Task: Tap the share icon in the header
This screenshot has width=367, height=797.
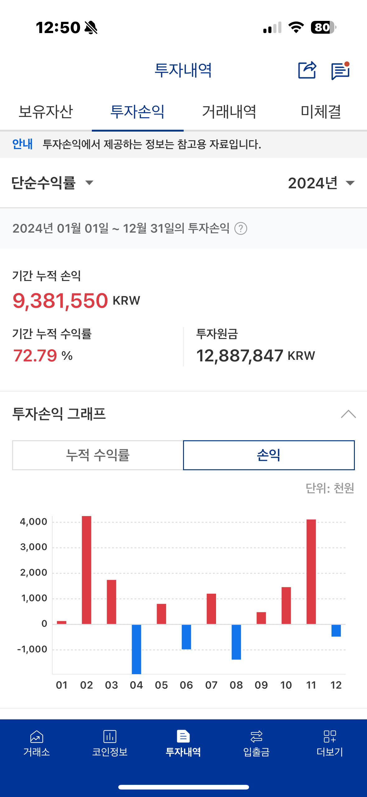Action: [307, 70]
